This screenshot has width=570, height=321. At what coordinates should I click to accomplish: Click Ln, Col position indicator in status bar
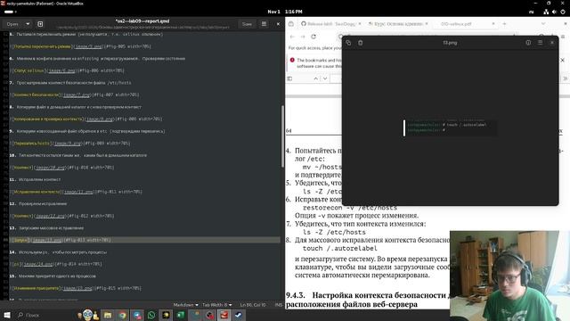(253, 305)
